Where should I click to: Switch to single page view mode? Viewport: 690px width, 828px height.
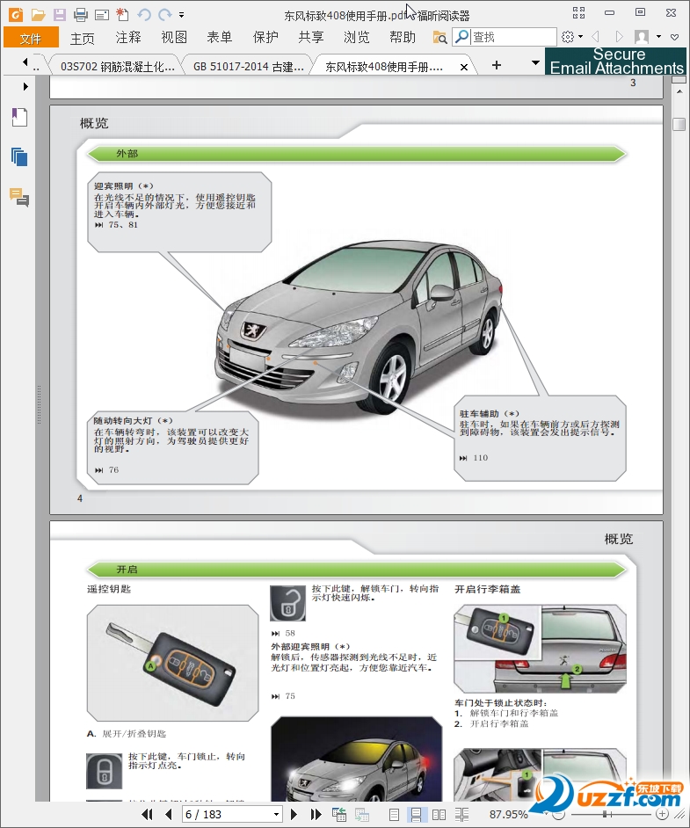(395, 815)
